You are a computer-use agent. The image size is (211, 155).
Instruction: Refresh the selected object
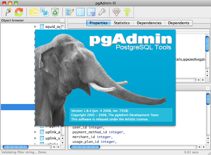(x=19, y=12)
